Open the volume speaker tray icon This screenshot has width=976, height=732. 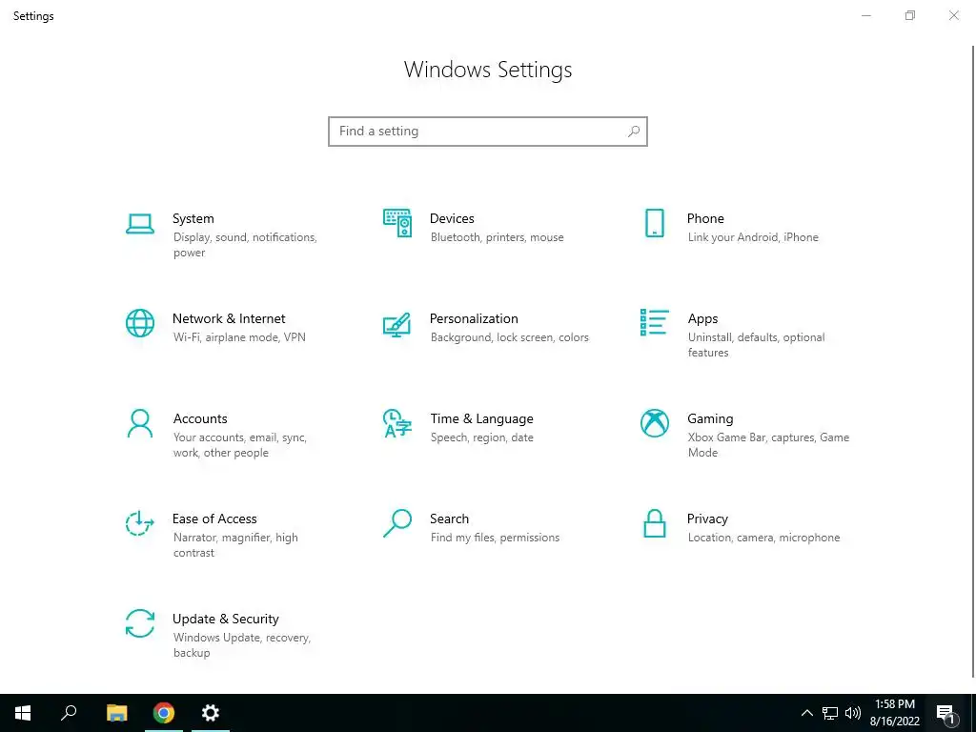click(853, 713)
